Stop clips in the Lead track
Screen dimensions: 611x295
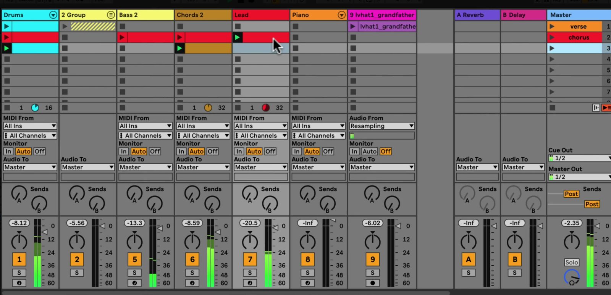tap(238, 108)
